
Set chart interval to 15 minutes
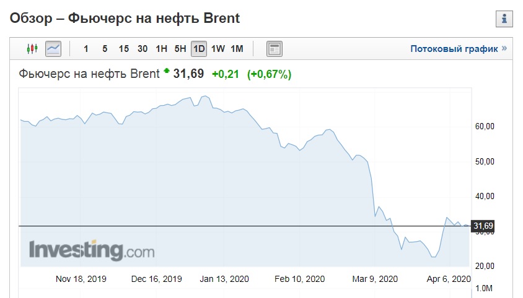[124, 49]
